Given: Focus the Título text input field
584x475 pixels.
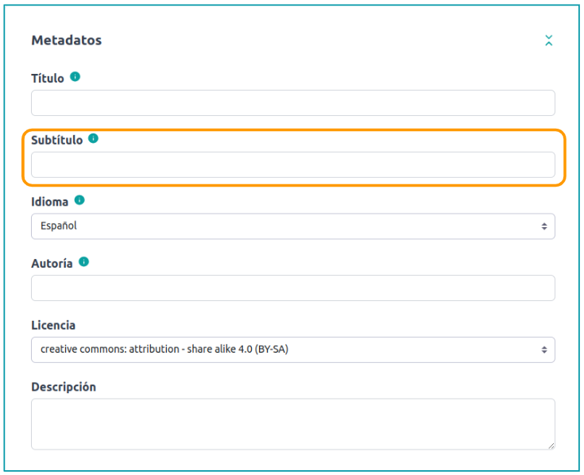Looking at the screenshot, I should click(x=292, y=103).
